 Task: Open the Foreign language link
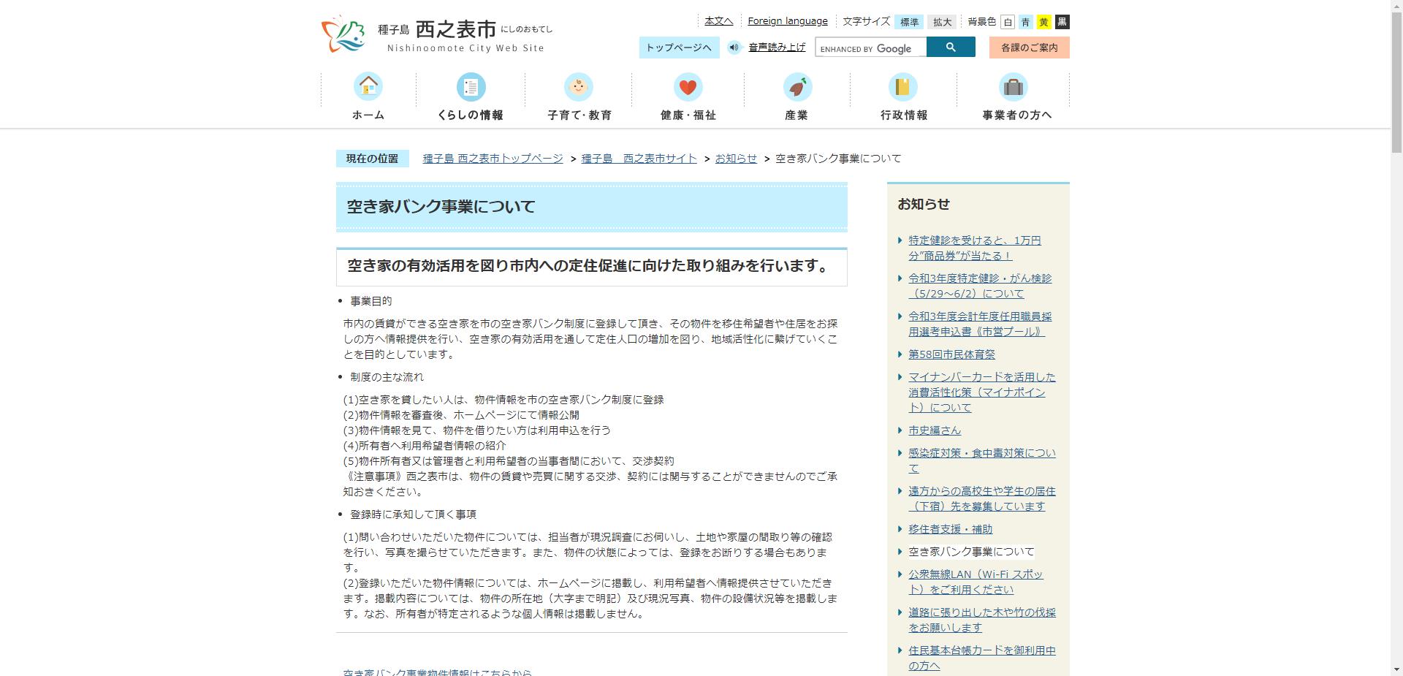coord(787,20)
